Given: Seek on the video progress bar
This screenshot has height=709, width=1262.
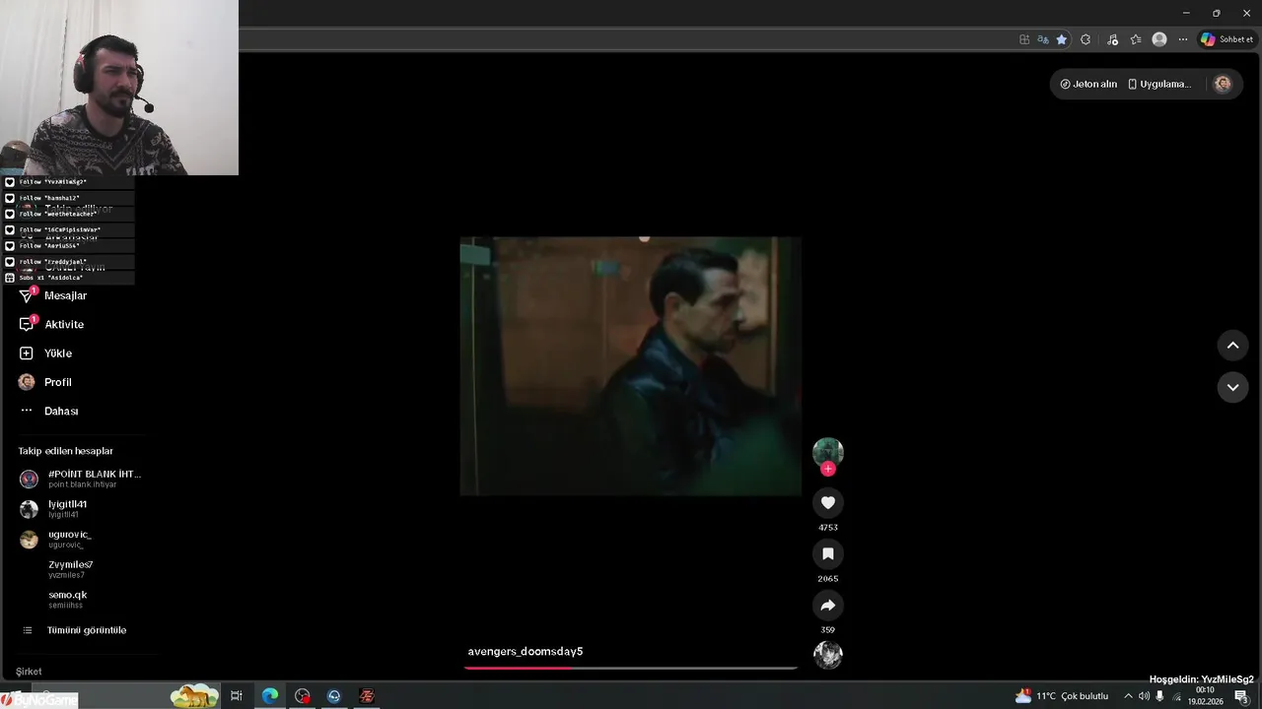Looking at the screenshot, I should [x=631, y=668].
